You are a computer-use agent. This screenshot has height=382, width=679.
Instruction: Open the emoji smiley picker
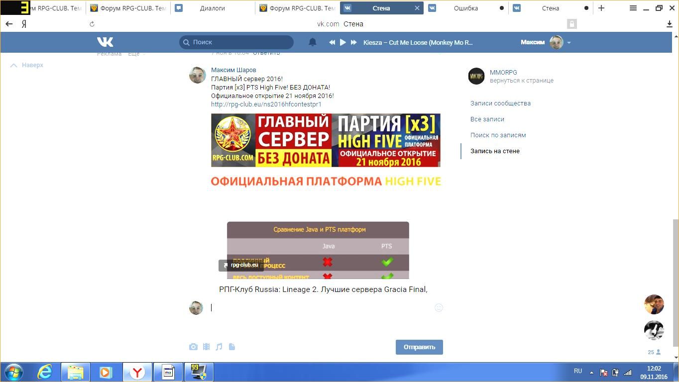[439, 308]
